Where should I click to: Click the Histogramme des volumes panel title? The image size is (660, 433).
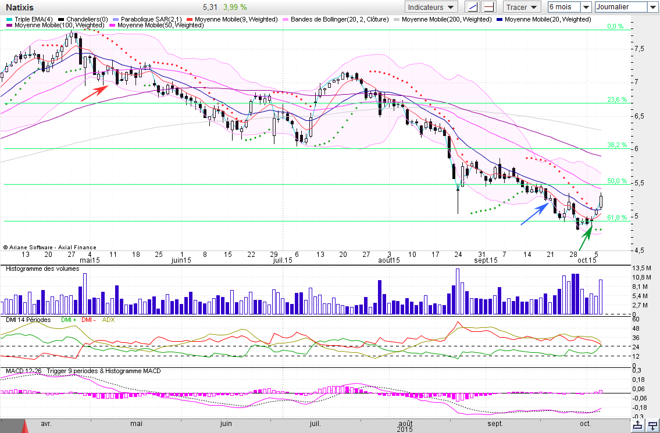(42, 269)
